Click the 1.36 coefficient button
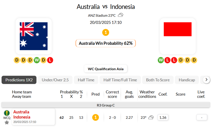This screenshot has height=129, width=212. [163, 117]
